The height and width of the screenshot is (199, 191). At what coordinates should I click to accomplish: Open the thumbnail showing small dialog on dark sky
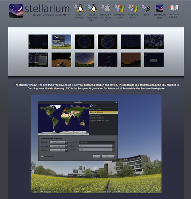coord(154,60)
